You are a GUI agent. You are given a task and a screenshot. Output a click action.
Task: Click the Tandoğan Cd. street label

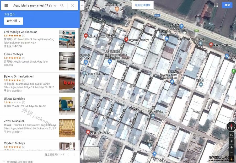136,109
